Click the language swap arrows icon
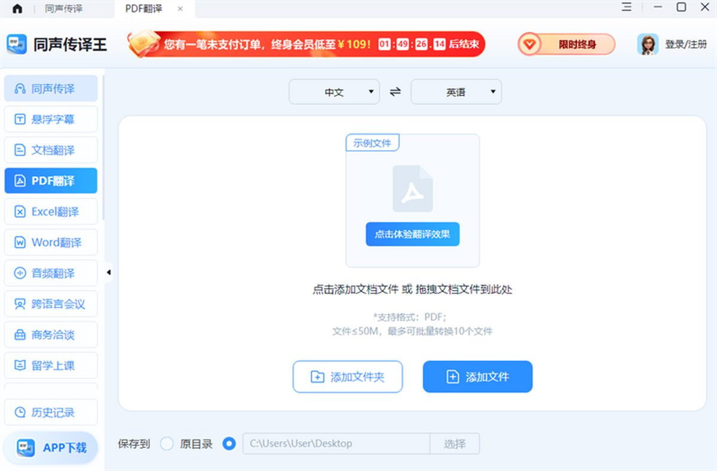 click(395, 92)
